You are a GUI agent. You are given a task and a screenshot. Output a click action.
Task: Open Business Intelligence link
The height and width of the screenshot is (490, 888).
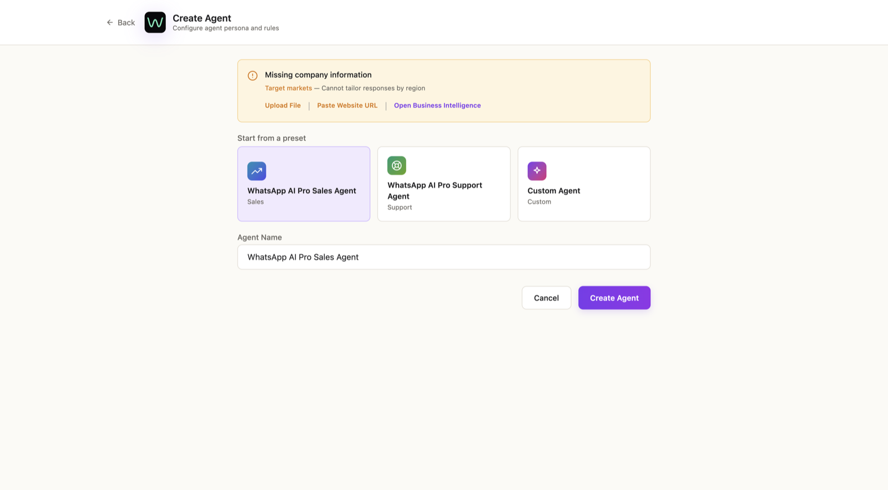437,105
